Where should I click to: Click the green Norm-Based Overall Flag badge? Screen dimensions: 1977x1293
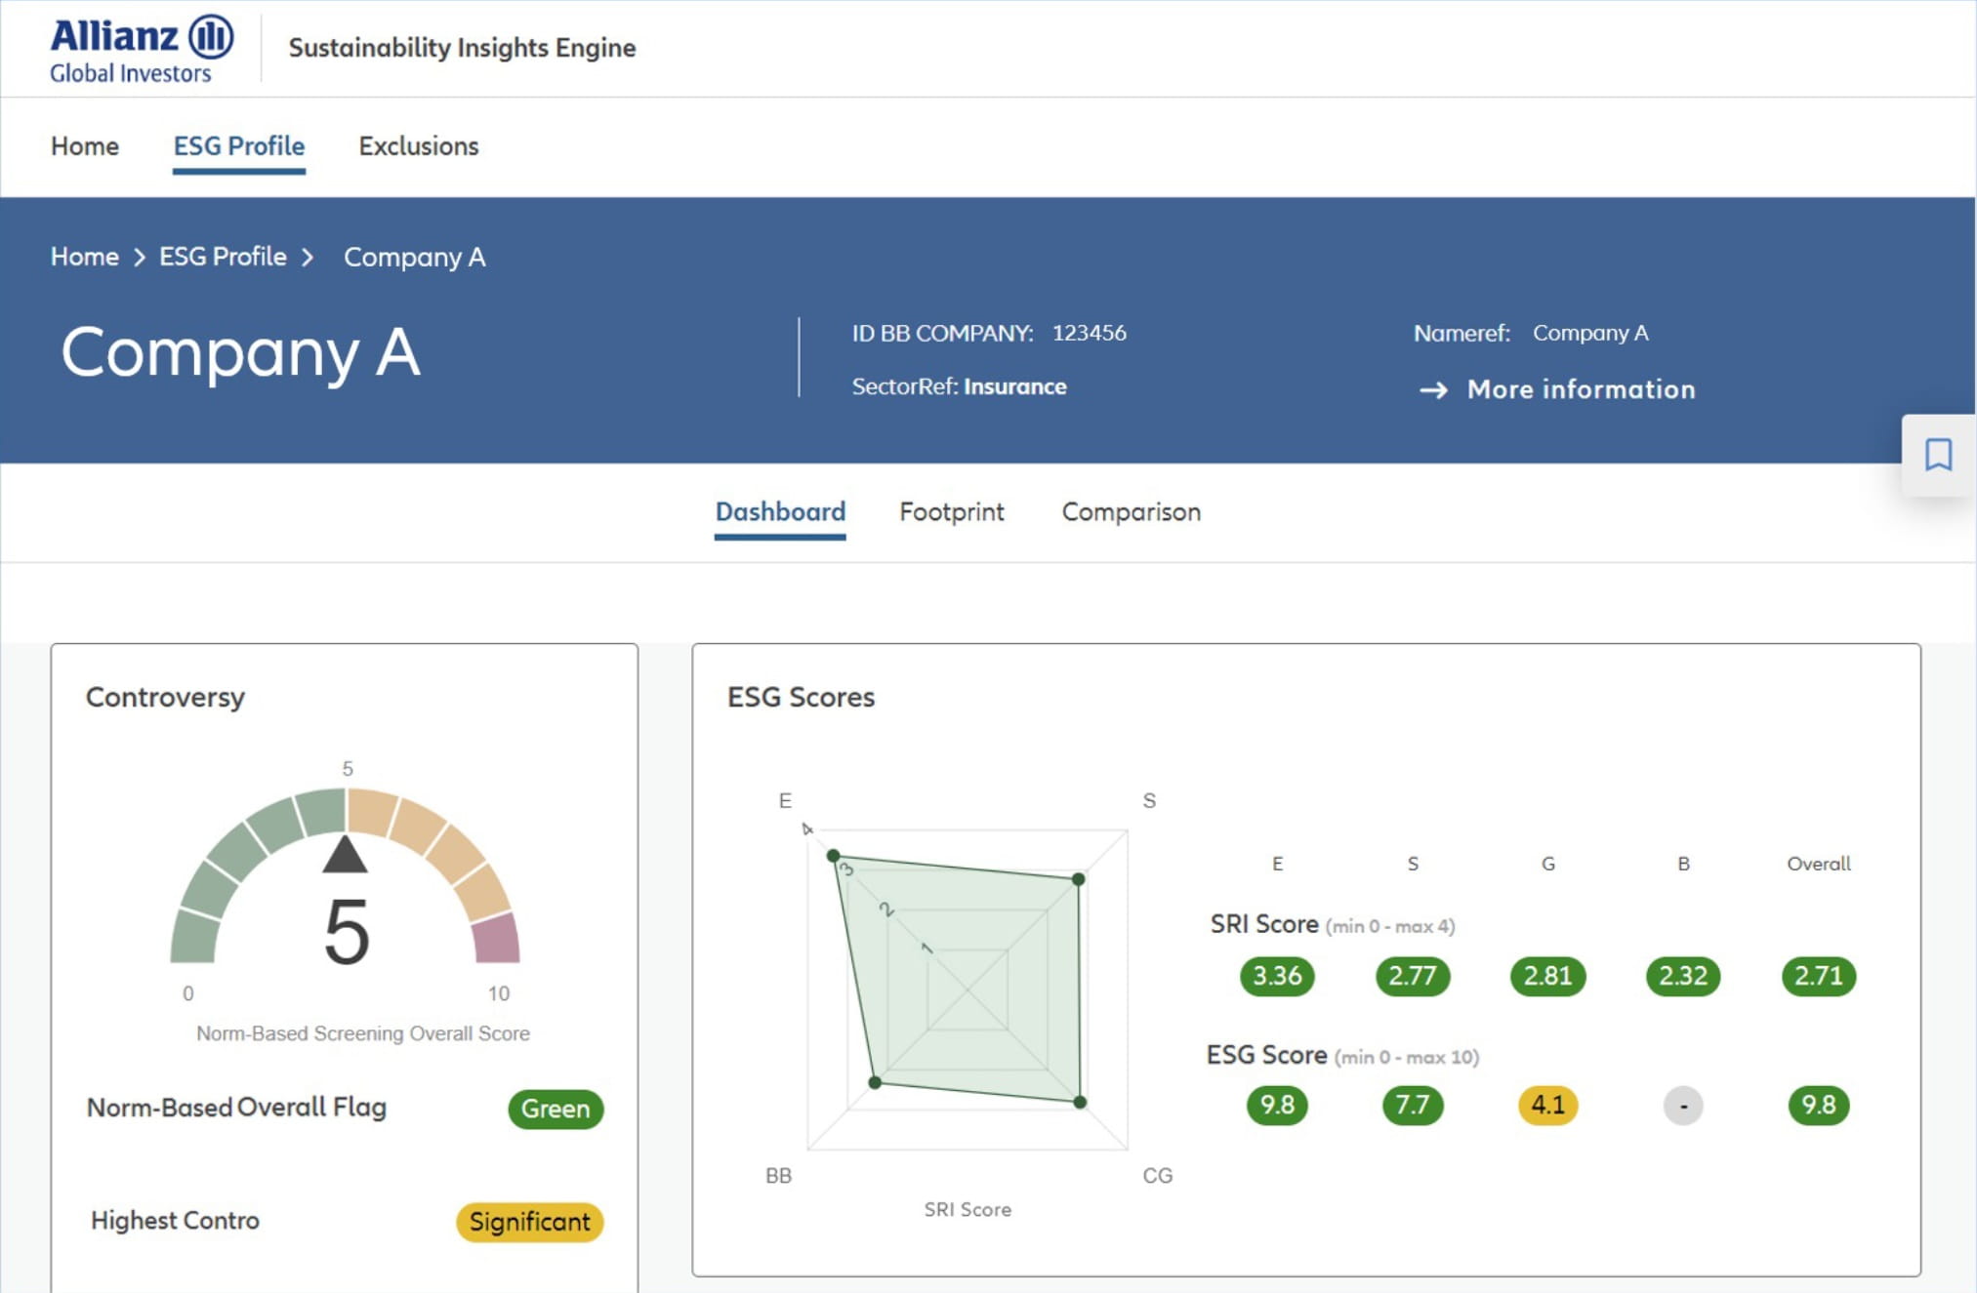tap(556, 1110)
